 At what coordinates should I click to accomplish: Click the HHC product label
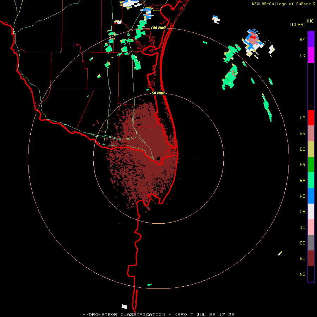pyautogui.click(x=310, y=21)
